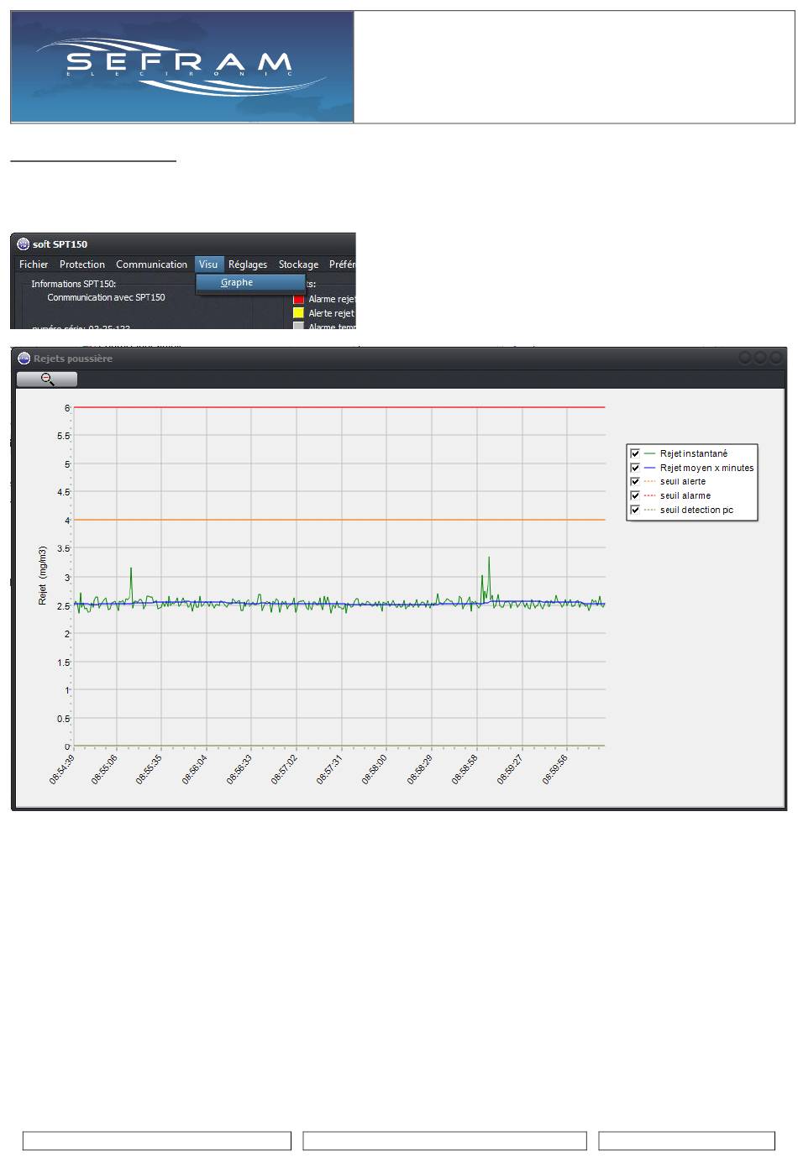
Task: Click the 08:56:04 time axis label
Action: 195,769
